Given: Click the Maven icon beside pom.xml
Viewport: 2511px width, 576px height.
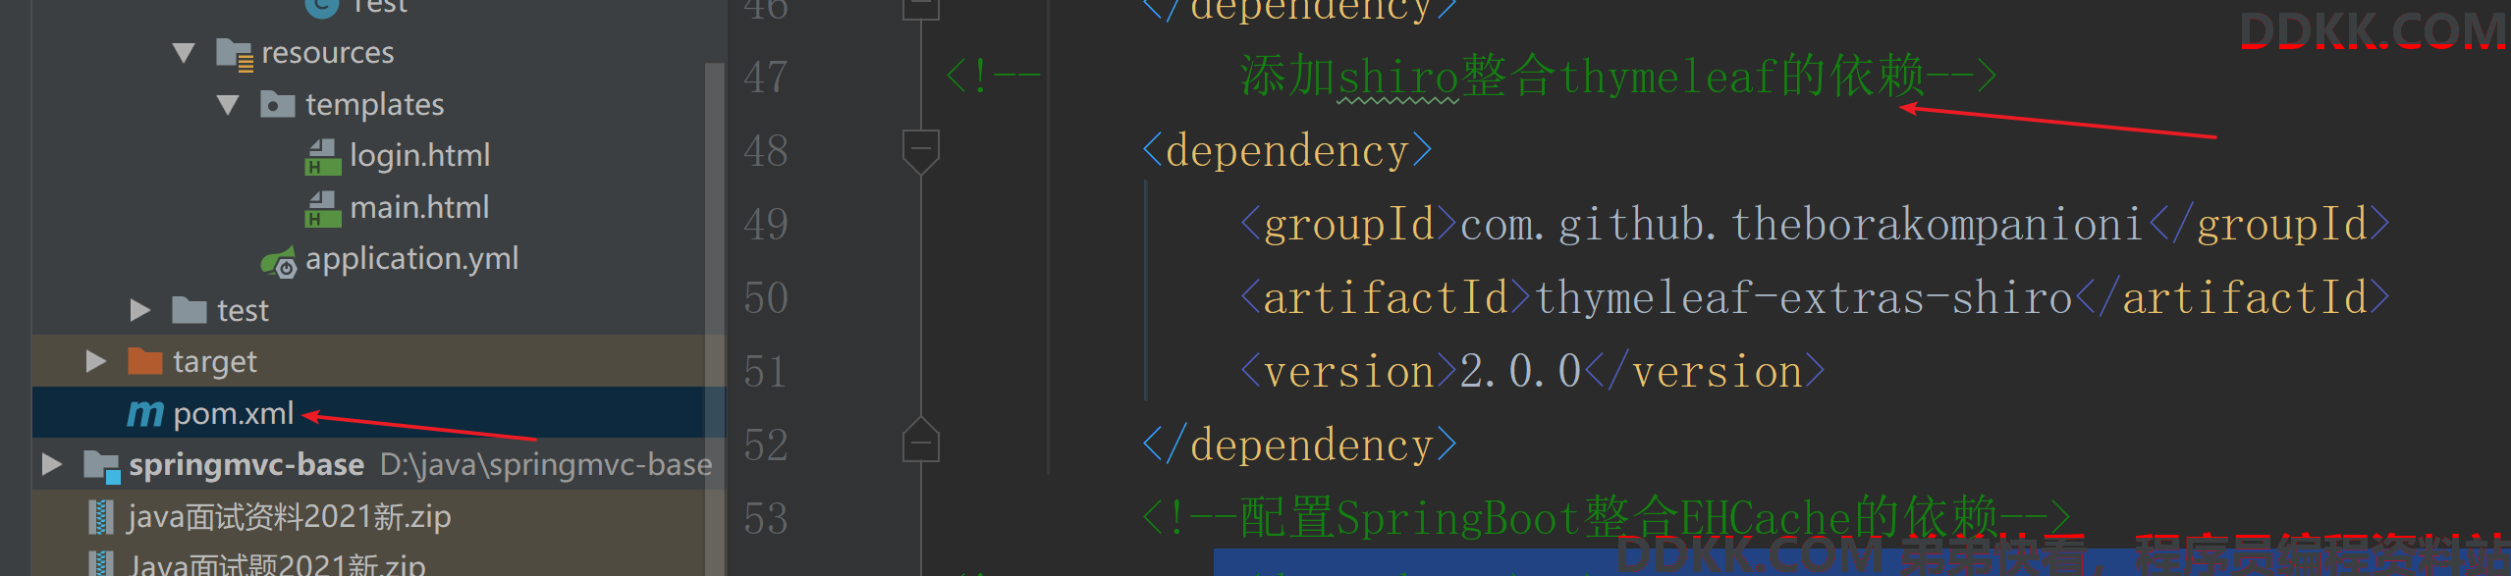Looking at the screenshot, I should [x=145, y=414].
